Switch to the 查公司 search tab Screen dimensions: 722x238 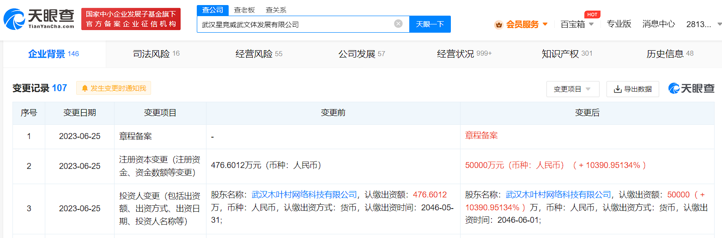(212, 10)
